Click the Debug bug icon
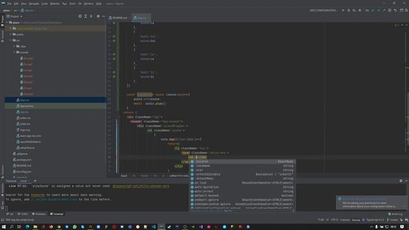 click(x=348, y=10)
